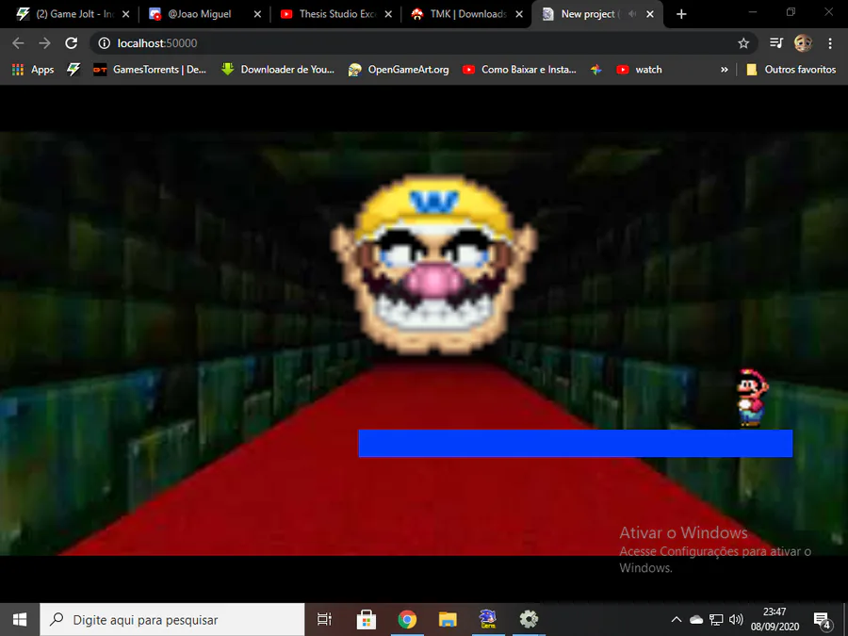Go back to previous page

pos(18,43)
